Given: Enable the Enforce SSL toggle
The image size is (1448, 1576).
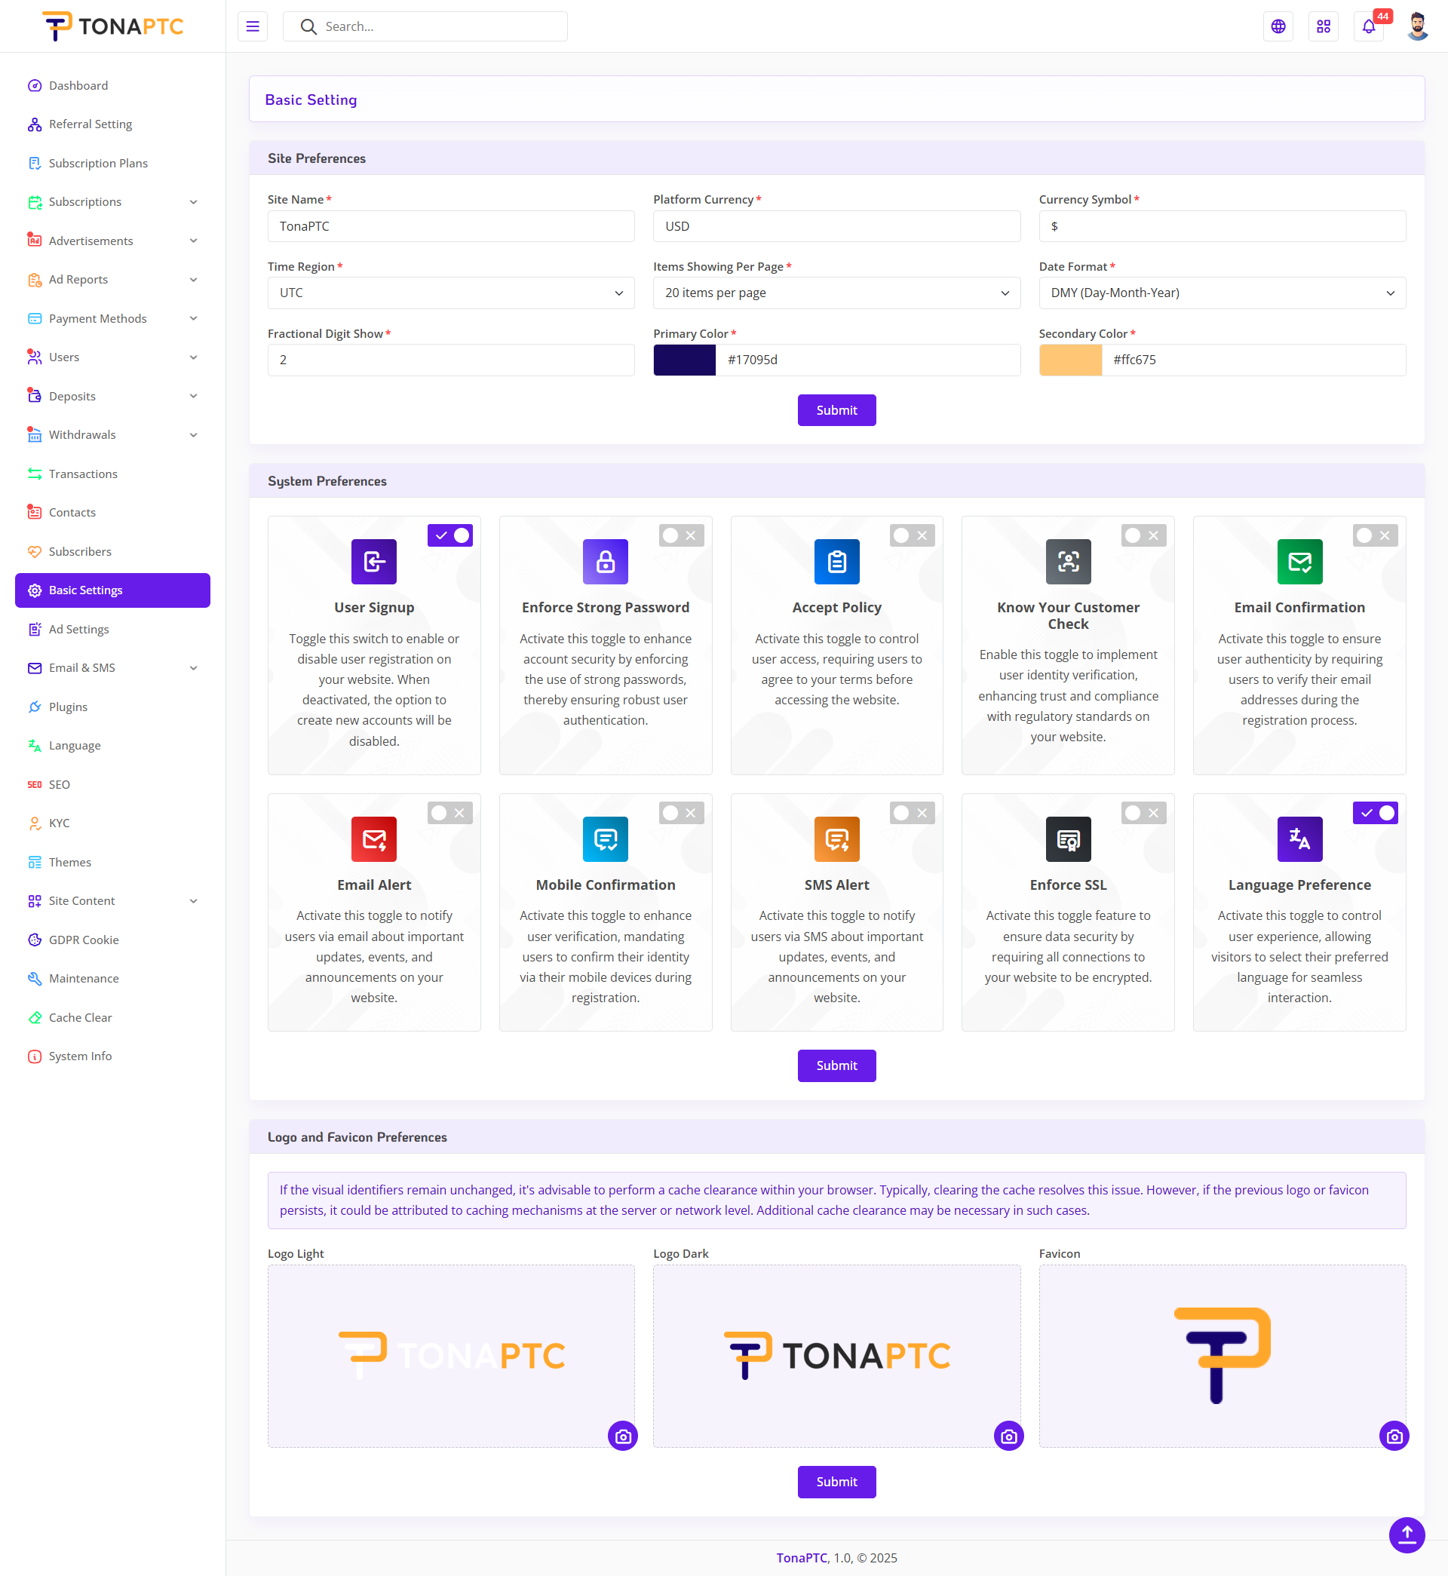Looking at the screenshot, I should [1143, 813].
